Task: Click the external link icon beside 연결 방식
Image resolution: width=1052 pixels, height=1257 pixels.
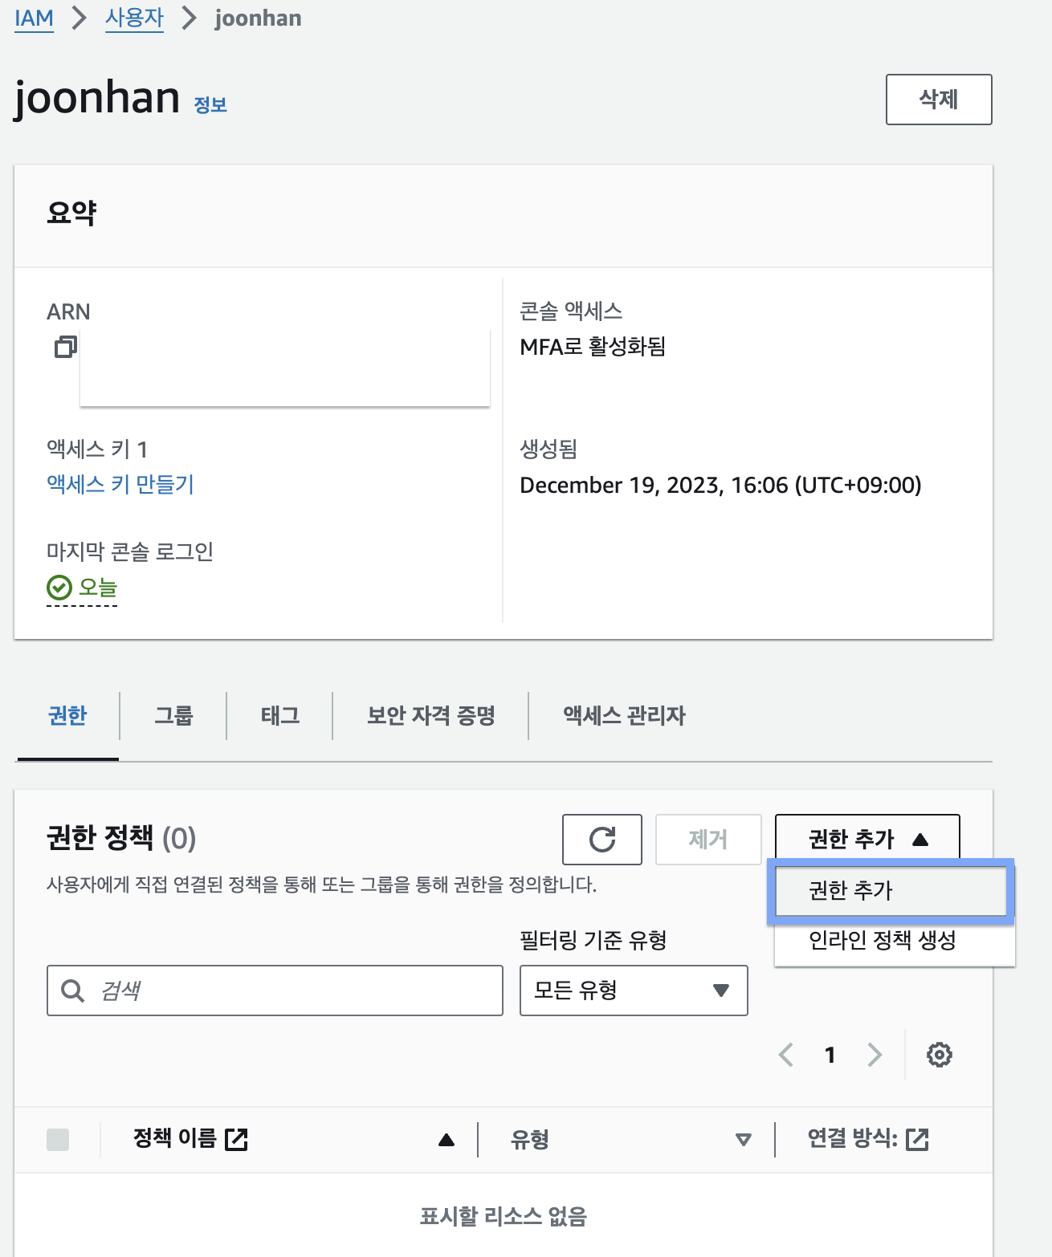Action: 917,1139
